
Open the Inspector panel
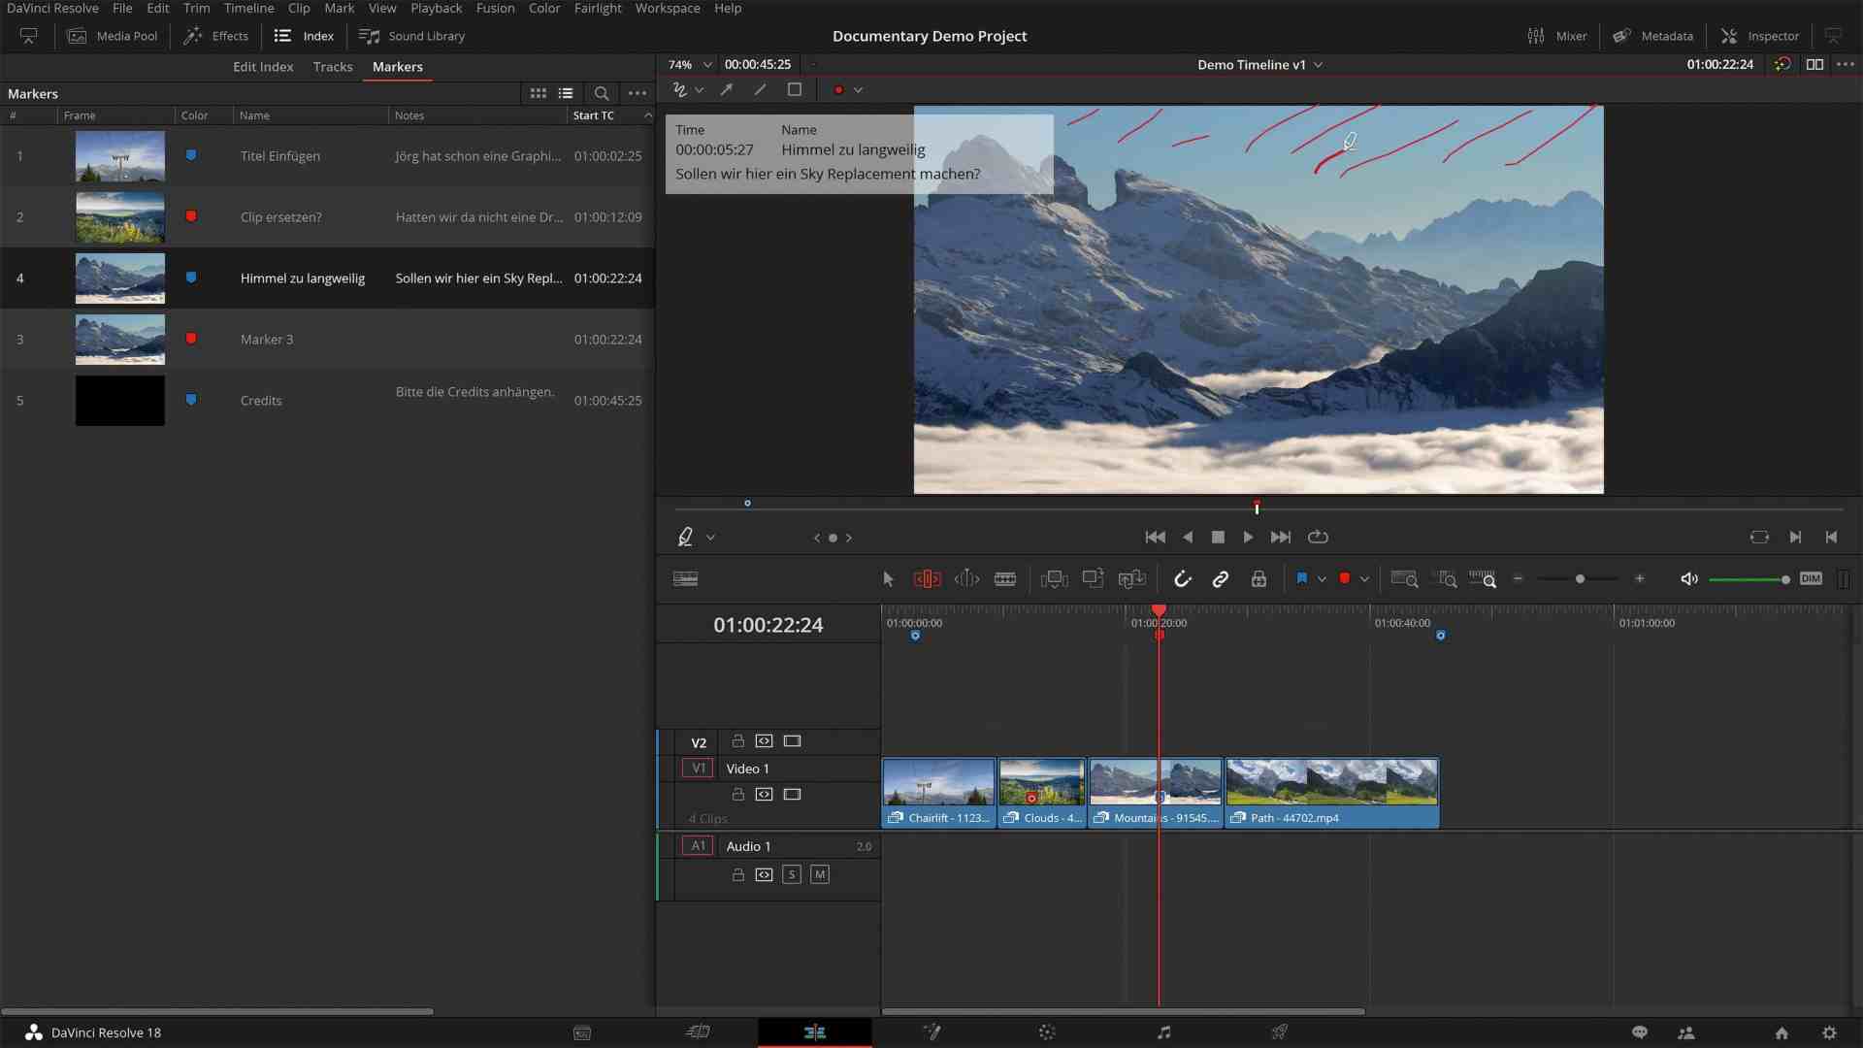(1759, 36)
